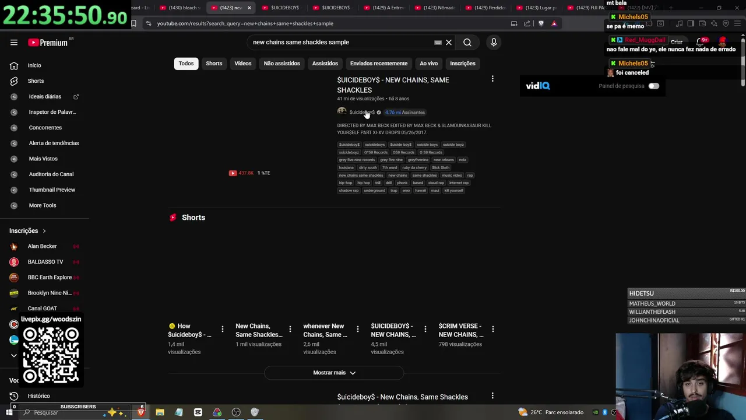This screenshot has width=746, height=420.
Task: Open CapCut from the taskbar
Action: tap(198, 412)
